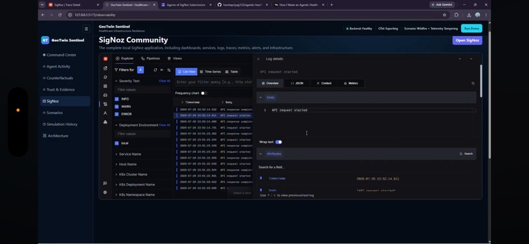Click the refresh filters icon
The width and height of the screenshot is (529, 244).
coord(155,70)
